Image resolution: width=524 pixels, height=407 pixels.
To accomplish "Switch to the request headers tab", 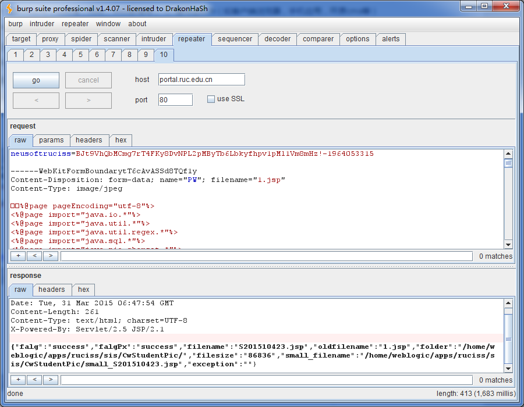I will pos(89,141).
